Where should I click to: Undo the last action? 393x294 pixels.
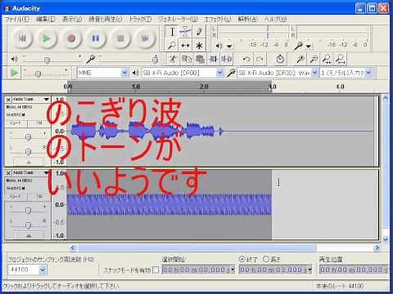coord(246,59)
